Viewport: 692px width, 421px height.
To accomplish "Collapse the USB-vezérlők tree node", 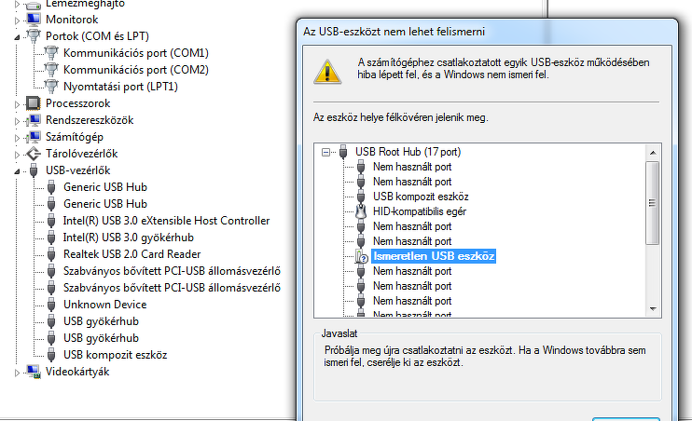I will [20, 170].
